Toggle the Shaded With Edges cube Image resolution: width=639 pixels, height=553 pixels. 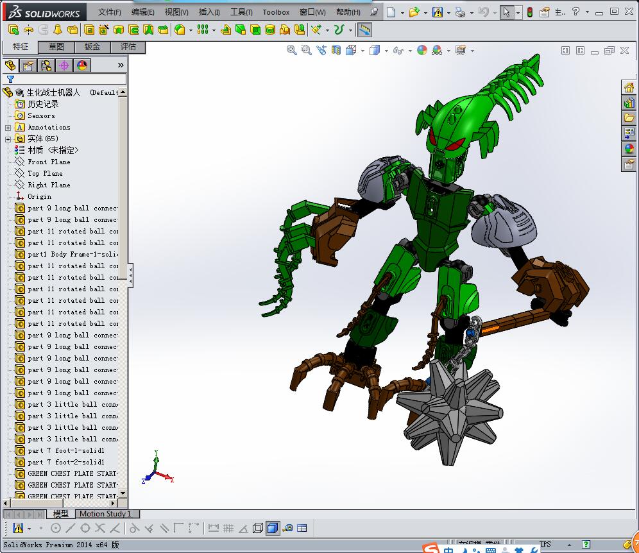tap(272, 529)
